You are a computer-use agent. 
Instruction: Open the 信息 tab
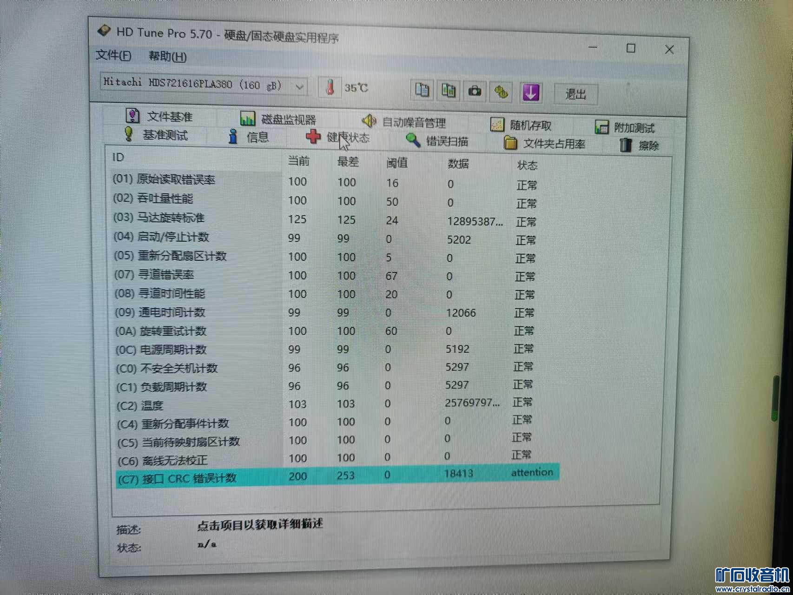249,137
